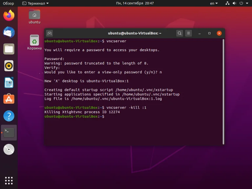252x189 pixels.
Task: Expand the system menu arrow in top bar
Action: point(247,3)
